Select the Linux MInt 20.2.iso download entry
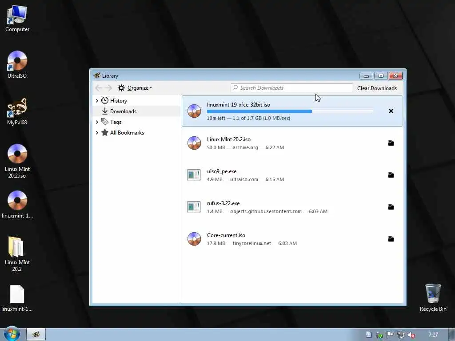Viewport: 455px width, 341px height. pos(292,143)
